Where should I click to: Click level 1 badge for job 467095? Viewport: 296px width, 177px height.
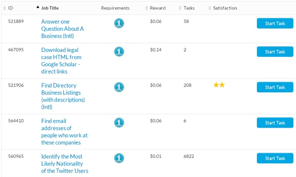(x=120, y=52)
